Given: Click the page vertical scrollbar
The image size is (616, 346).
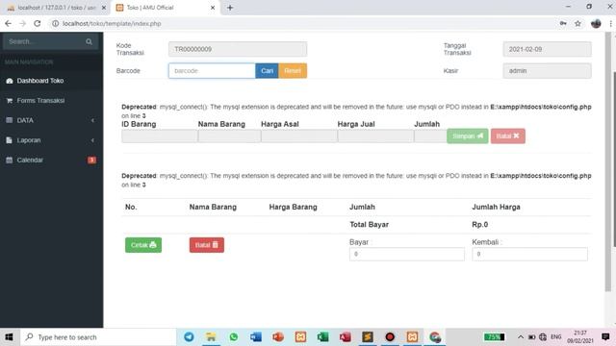Looking at the screenshot, I should (x=608, y=161).
